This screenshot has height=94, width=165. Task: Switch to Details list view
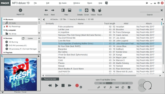(80, 10)
